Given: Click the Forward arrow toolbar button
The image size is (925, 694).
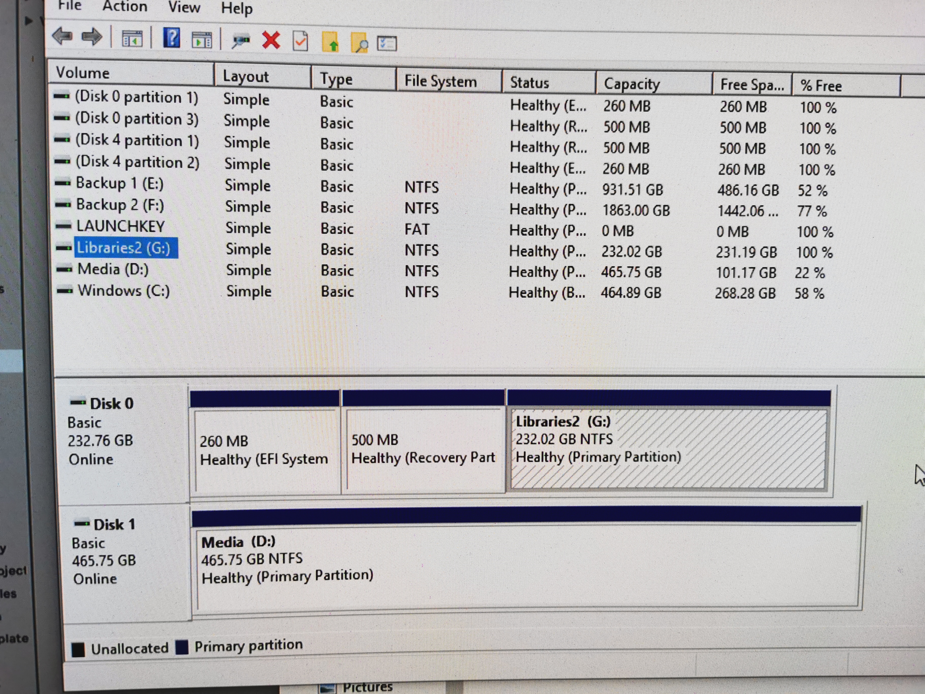Looking at the screenshot, I should [92, 37].
